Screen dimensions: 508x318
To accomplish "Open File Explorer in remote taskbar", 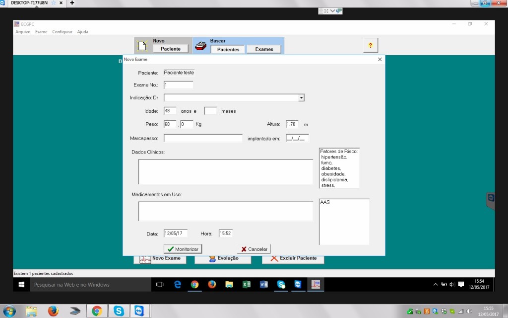I will [229, 285].
